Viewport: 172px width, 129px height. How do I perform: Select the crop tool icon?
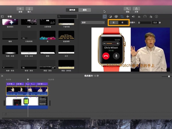122,17
